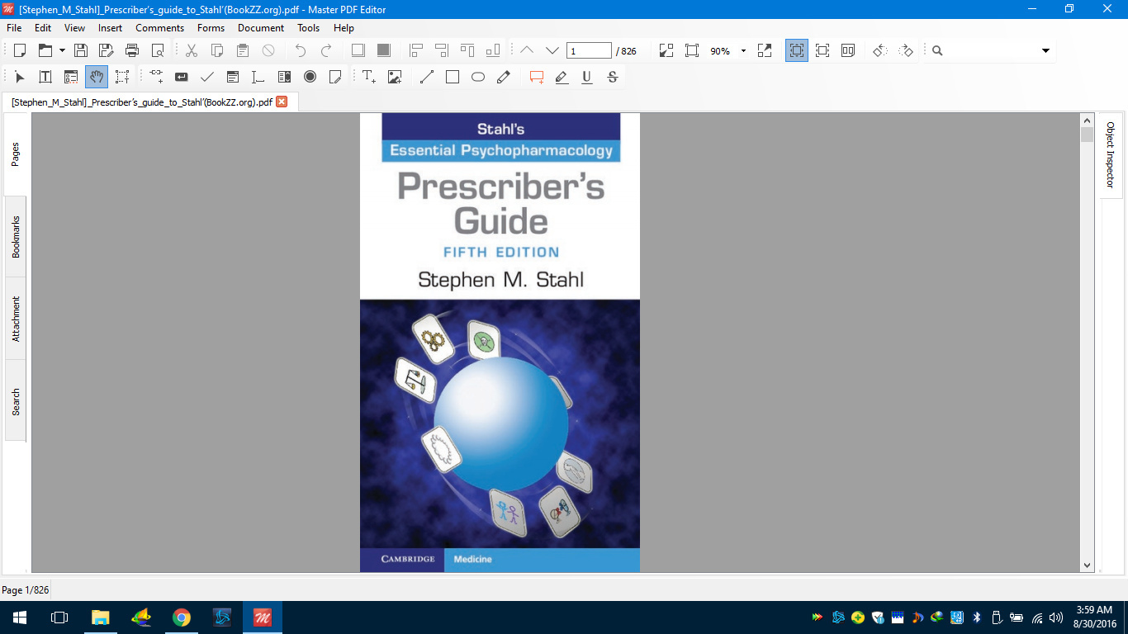Open the File menu
Screen dimensions: 1128x634
14,27
